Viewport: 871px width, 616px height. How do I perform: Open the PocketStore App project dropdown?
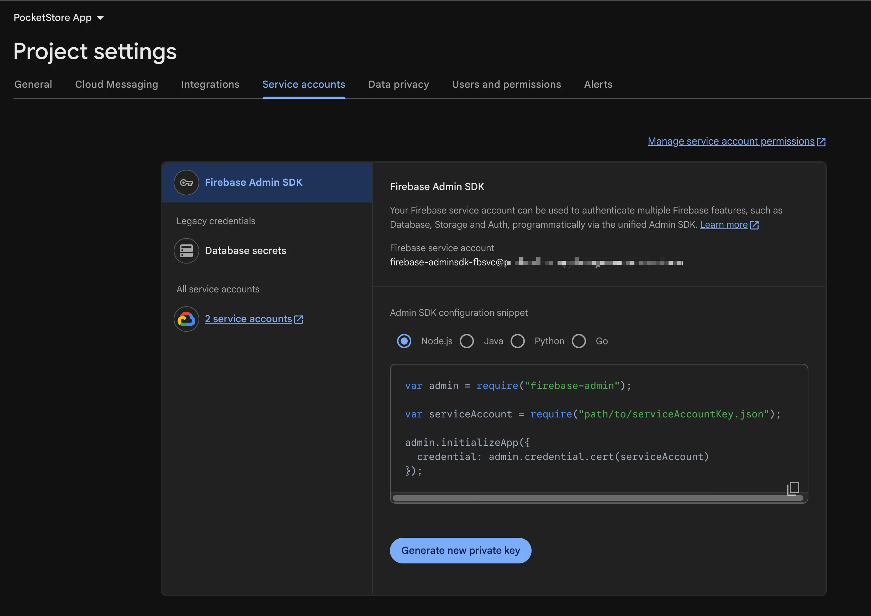(59, 18)
